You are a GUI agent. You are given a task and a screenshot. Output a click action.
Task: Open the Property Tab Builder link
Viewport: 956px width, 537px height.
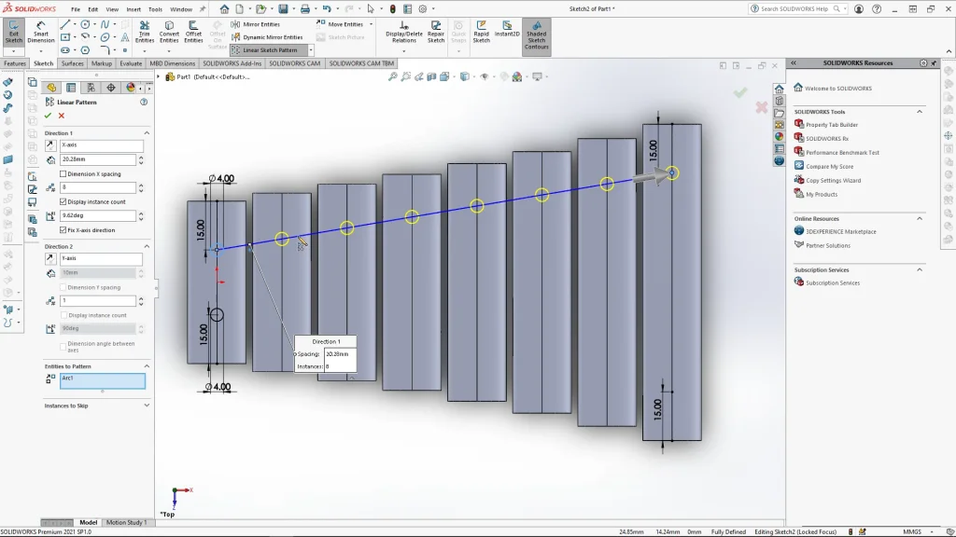[831, 125]
